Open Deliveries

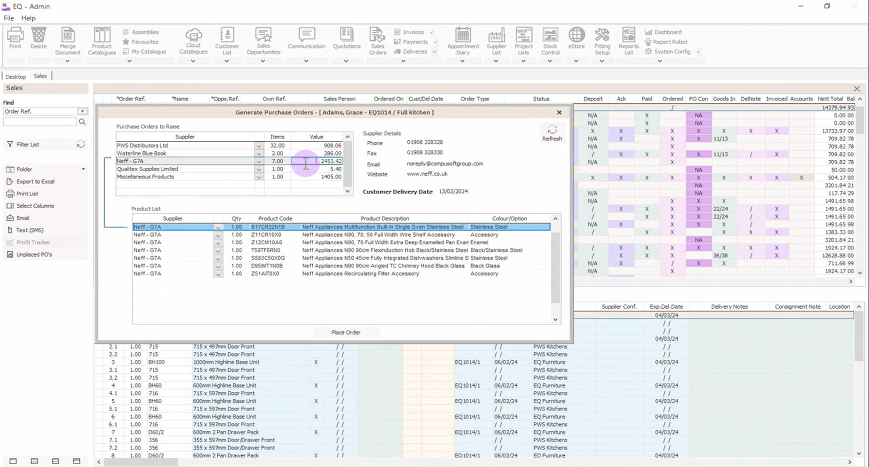(x=410, y=52)
